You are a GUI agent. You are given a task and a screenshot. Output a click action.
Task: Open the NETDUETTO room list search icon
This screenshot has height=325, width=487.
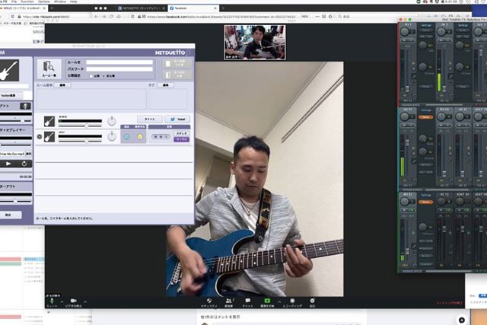click(49, 67)
